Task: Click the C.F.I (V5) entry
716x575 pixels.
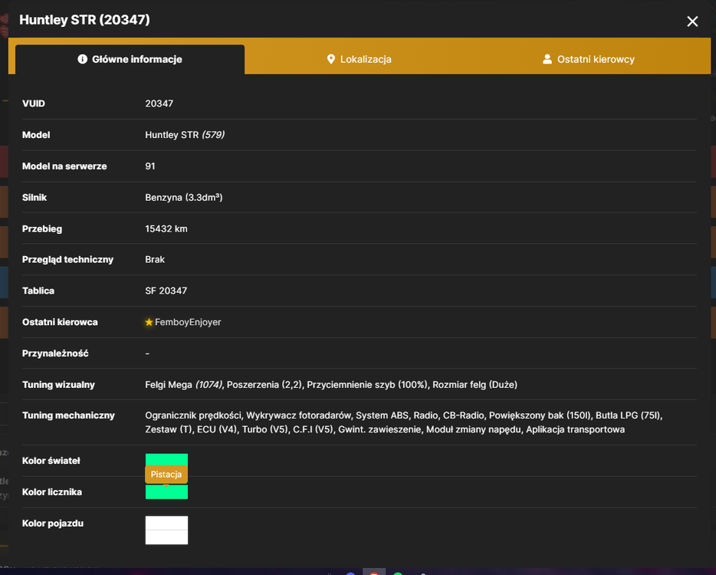Action: [x=313, y=429]
